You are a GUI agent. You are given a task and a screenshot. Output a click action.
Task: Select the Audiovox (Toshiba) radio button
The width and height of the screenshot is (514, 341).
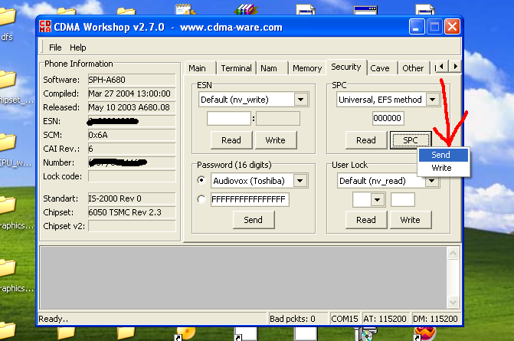(201, 180)
